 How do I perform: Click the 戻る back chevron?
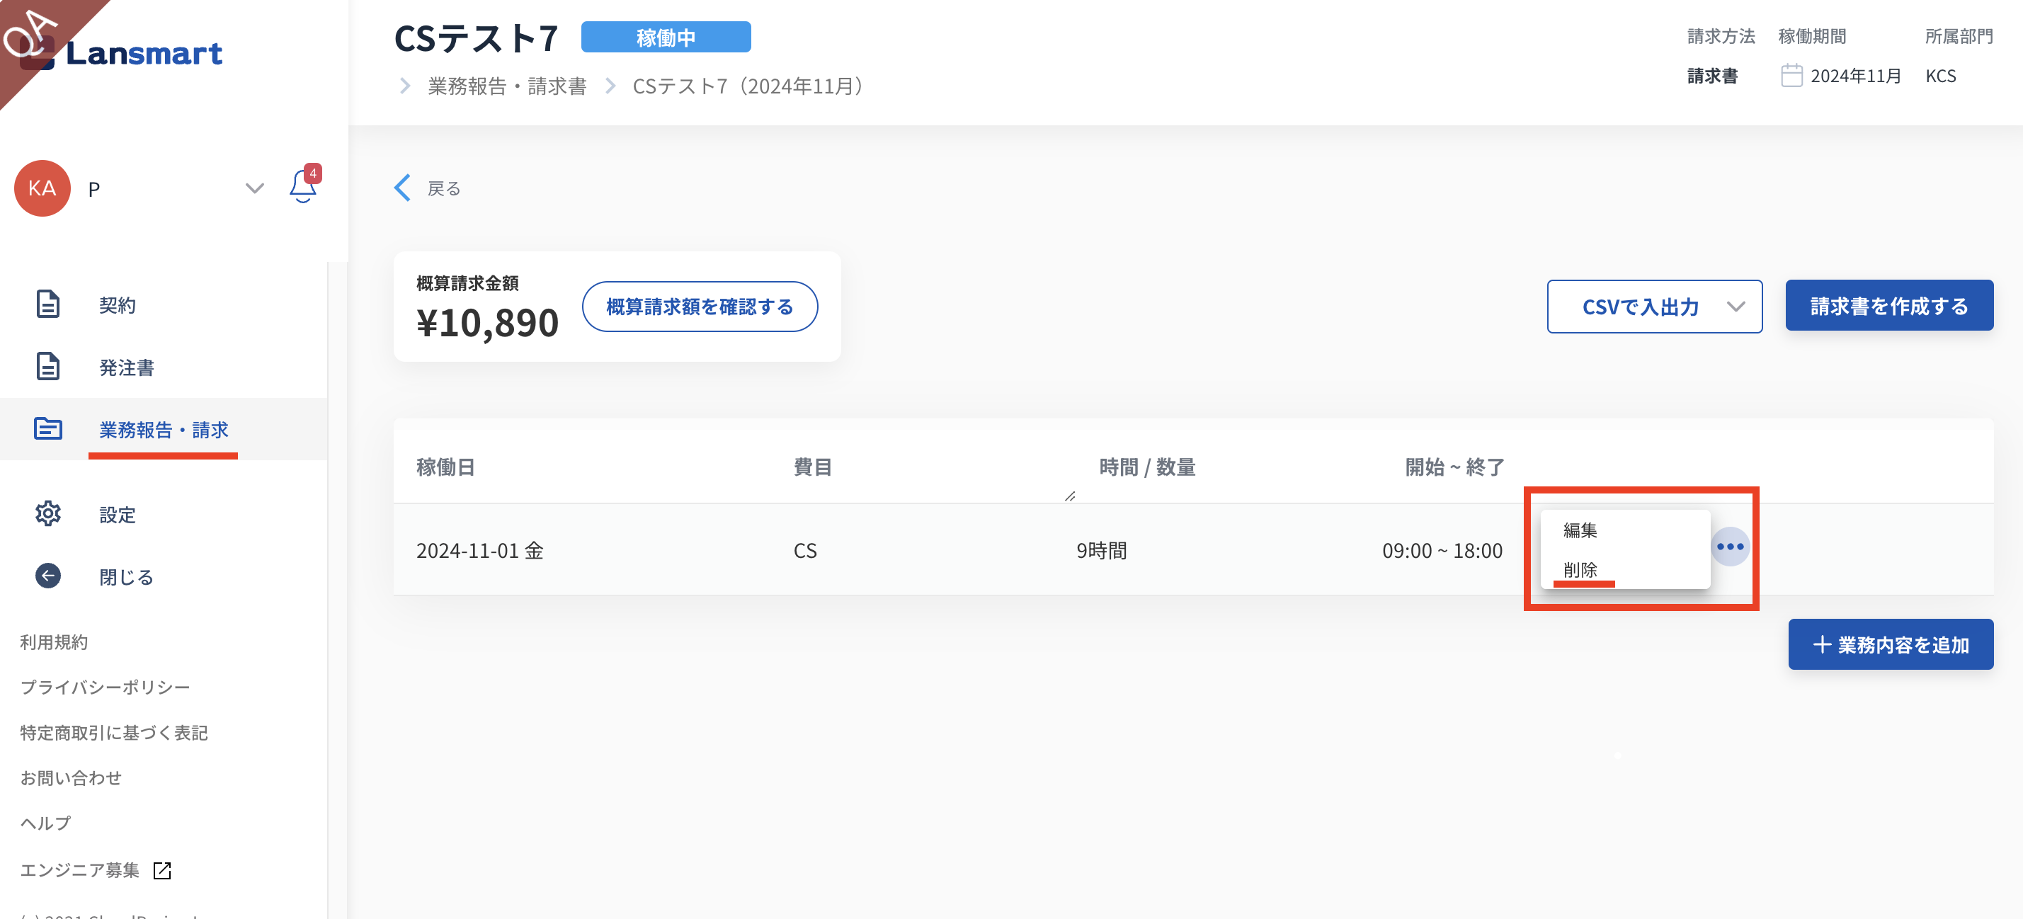coord(403,188)
